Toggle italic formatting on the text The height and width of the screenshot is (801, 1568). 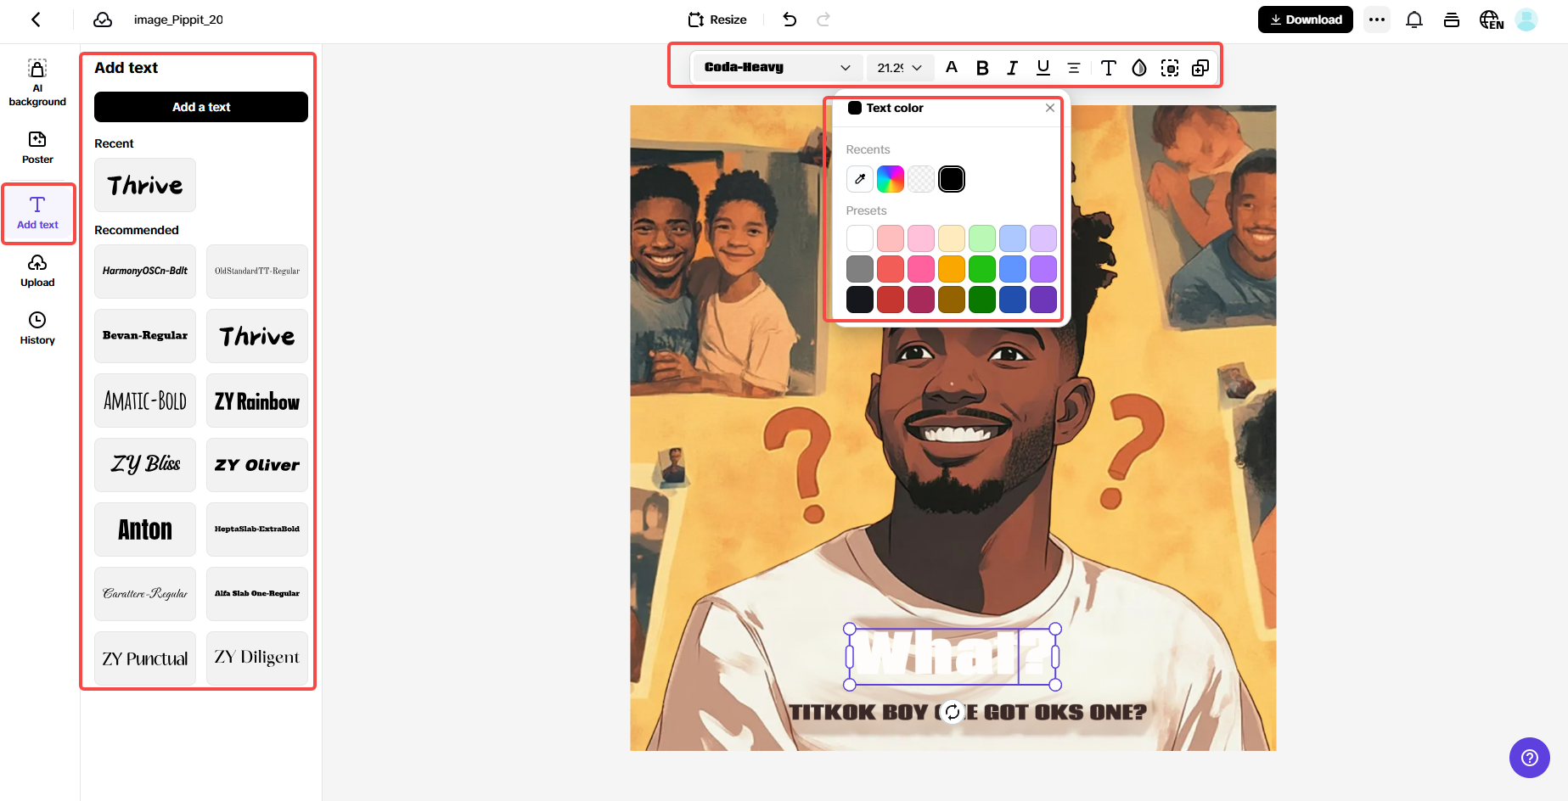[1012, 68]
